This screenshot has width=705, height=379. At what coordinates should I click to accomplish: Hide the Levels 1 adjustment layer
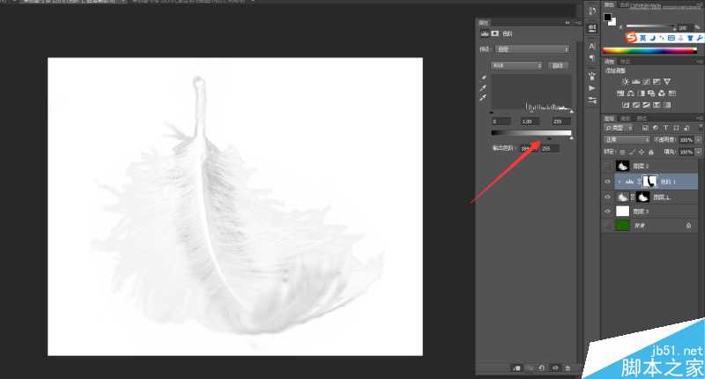[607, 181]
